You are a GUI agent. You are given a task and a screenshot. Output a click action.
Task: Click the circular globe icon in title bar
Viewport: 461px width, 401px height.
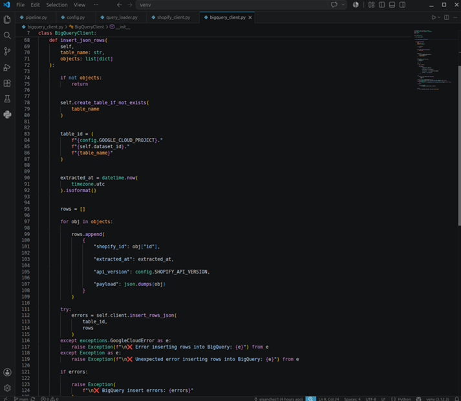356,5
